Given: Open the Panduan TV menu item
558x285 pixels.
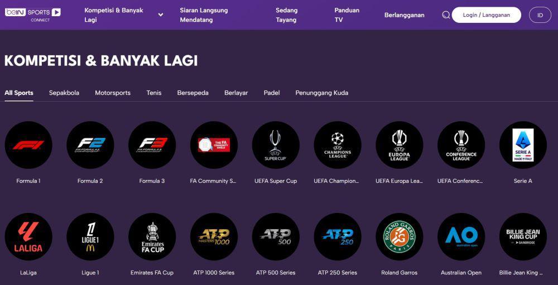Looking at the screenshot, I should pos(342,15).
